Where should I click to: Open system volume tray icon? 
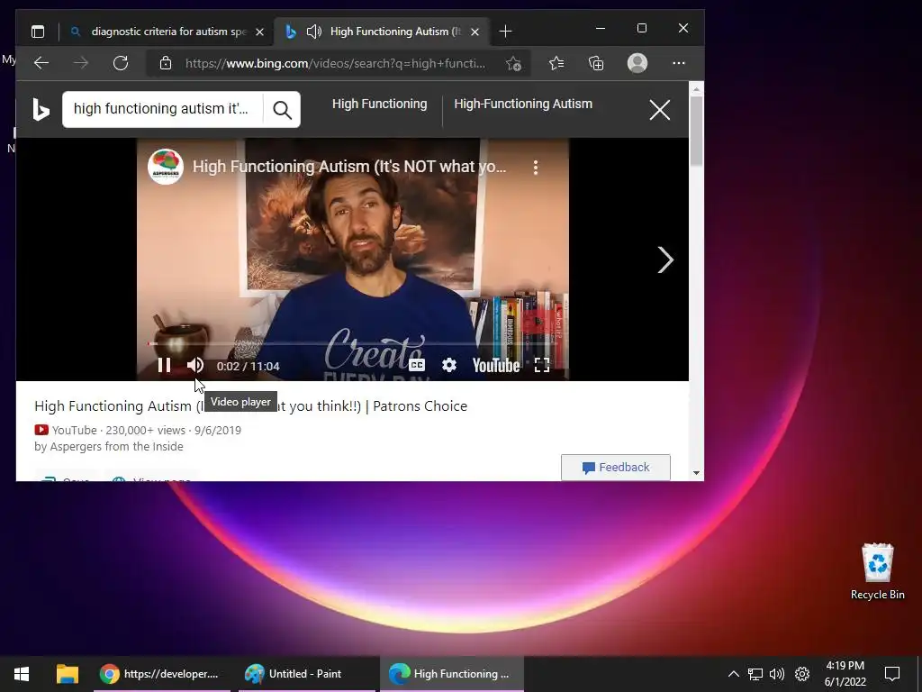(777, 674)
